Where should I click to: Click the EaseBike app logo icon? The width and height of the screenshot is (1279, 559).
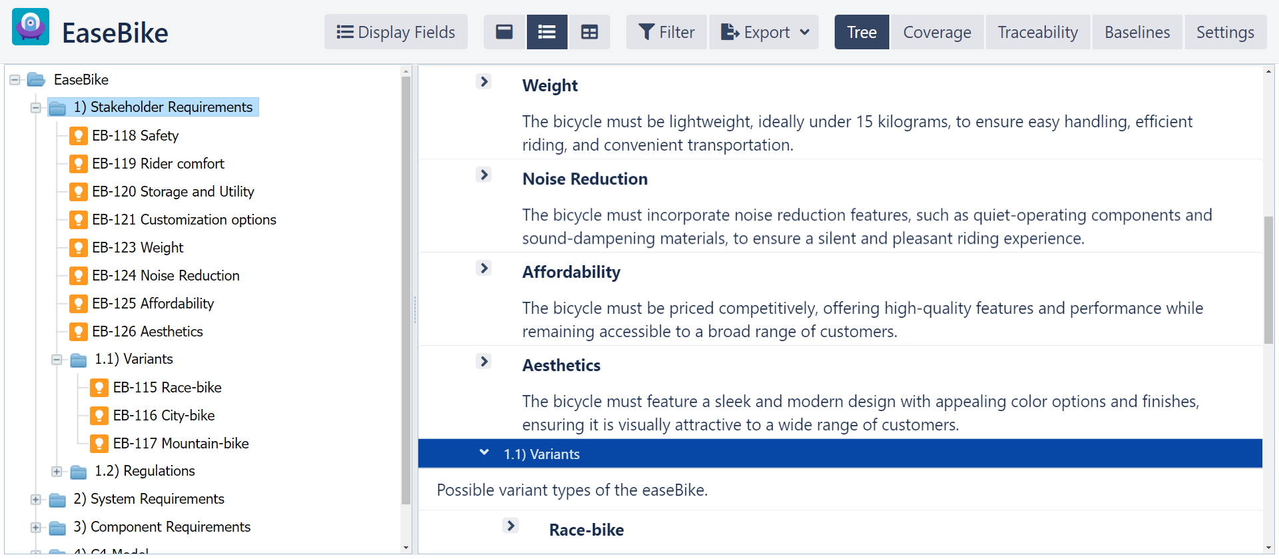point(31,27)
